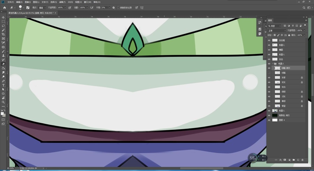Select the Eyedropper tool
The height and width of the screenshot is (171, 314).
coord(3,43)
